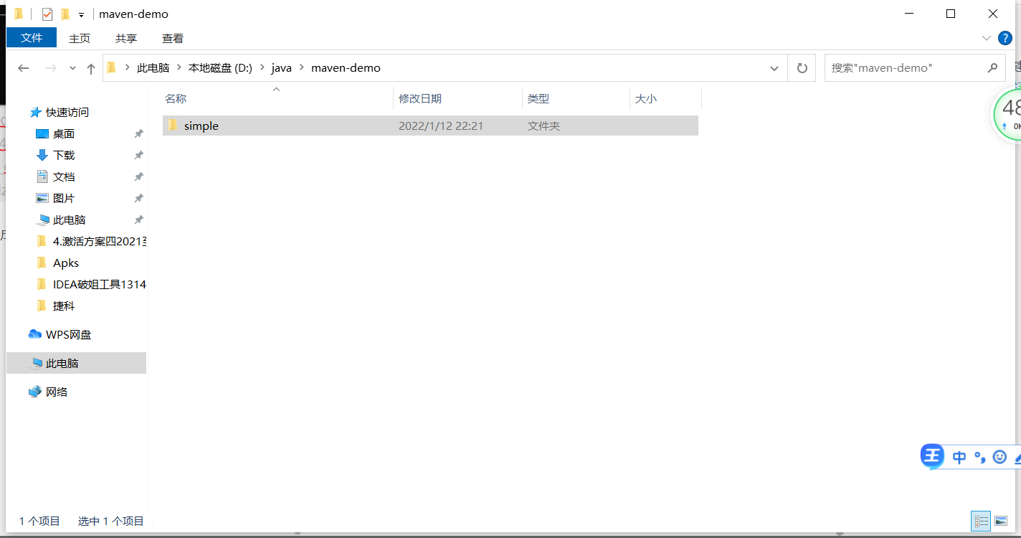Image resolution: width=1021 pixels, height=538 pixels.
Task: Click pin icon beside 图片
Action: [x=138, y=199]
